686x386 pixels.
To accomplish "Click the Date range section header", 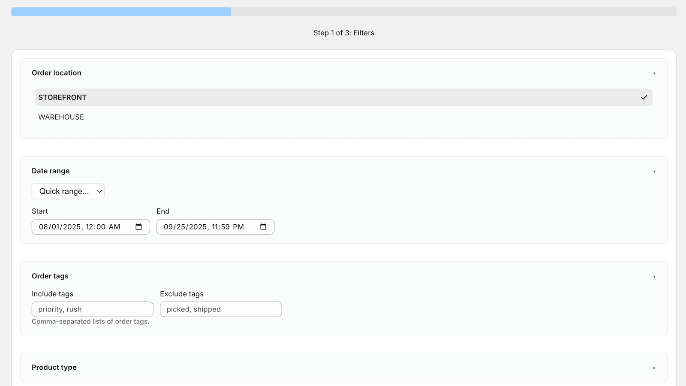I will point(51,171).
